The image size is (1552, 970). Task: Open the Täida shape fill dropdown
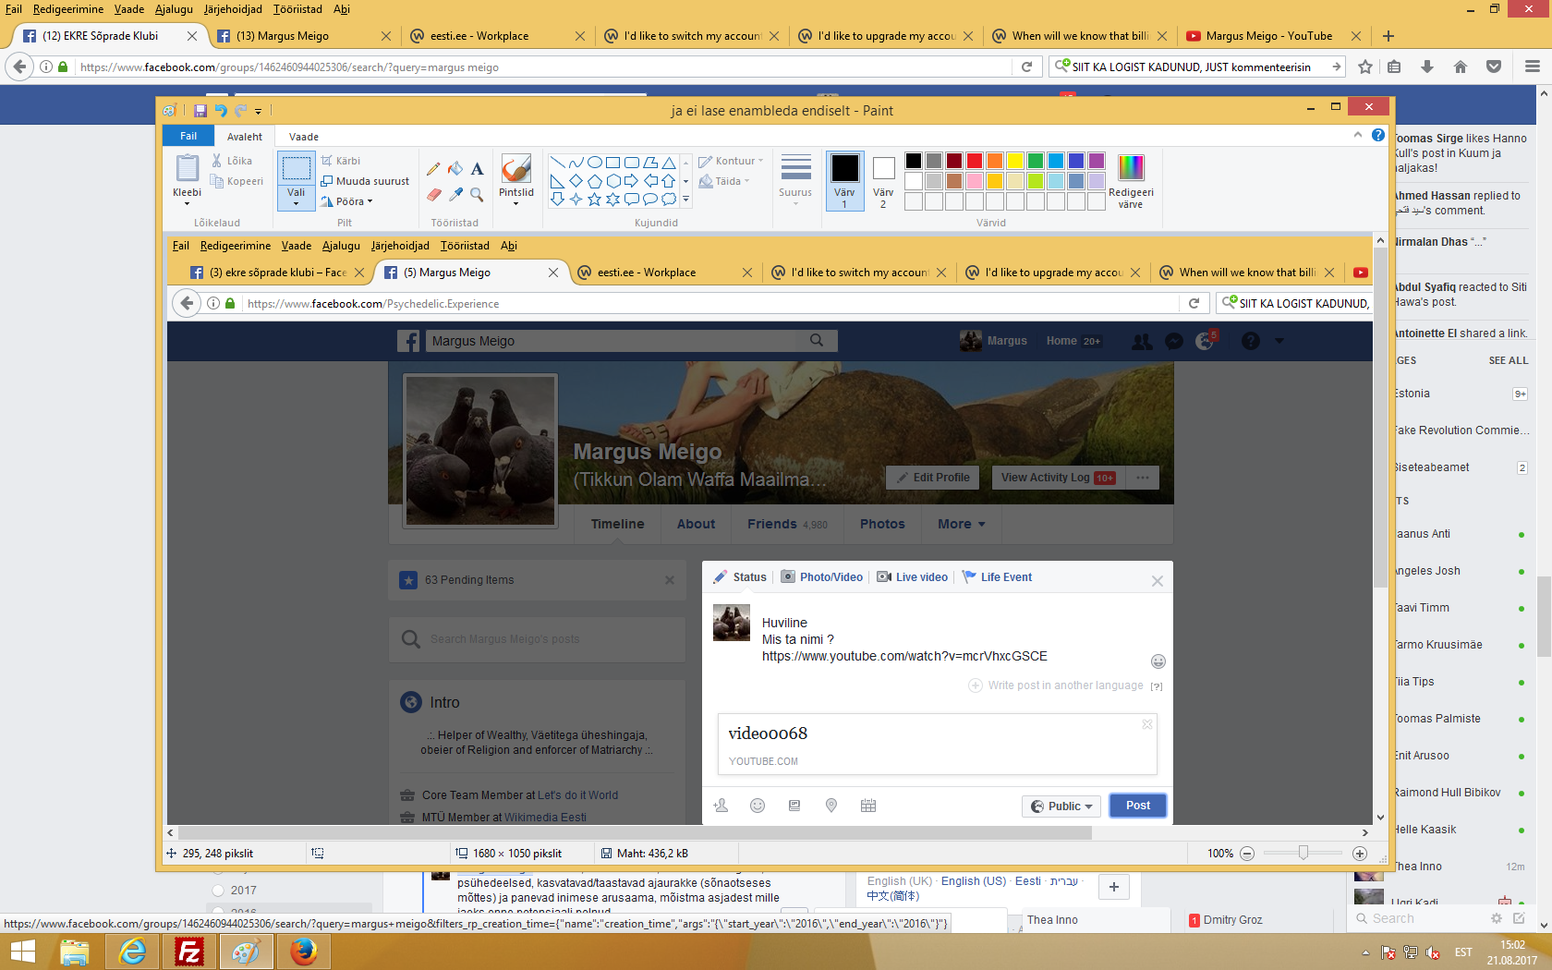[724, 181]
